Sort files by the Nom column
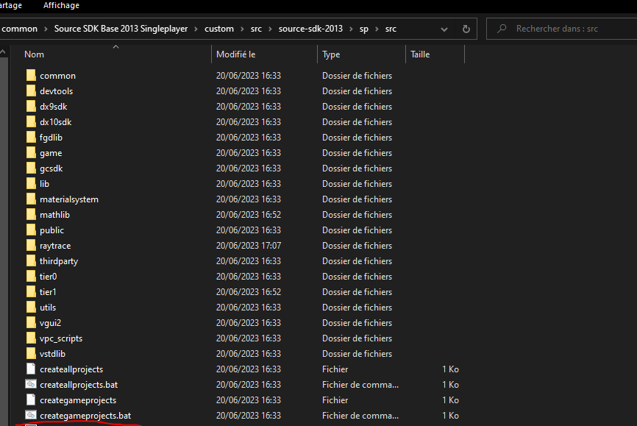 35,54
